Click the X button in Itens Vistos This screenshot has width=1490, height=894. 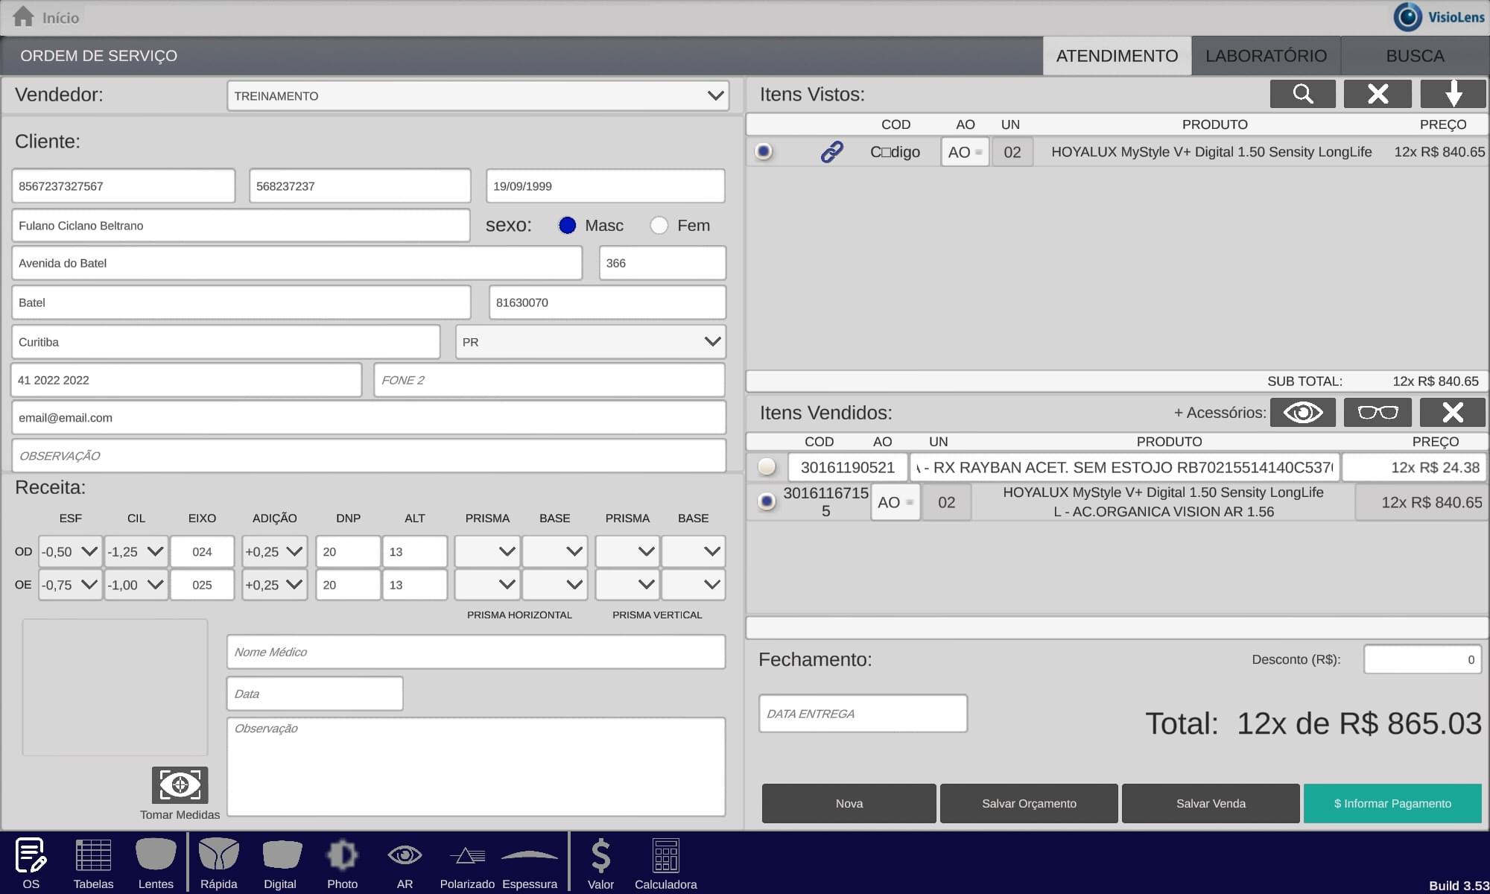(1378, 94)
